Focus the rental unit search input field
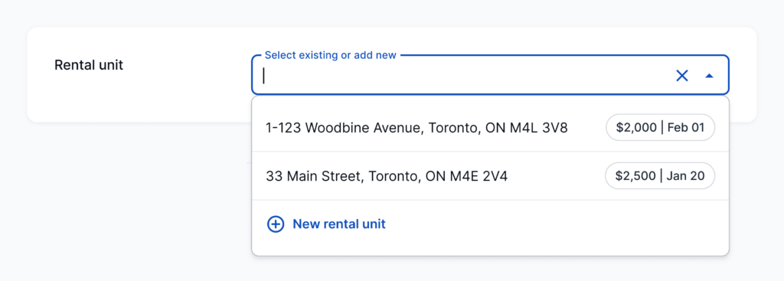 (x=465, y=76)
